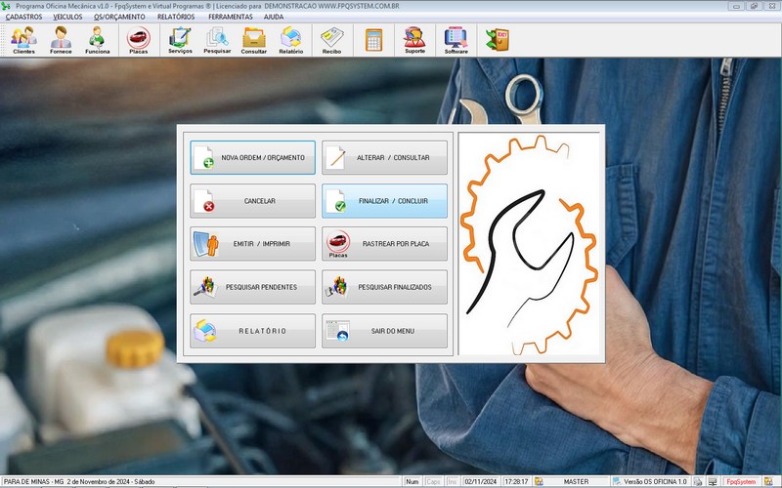Open the CADASTROS menu
The height and width of the screenshot is (488, 782).
click(23, 17)
